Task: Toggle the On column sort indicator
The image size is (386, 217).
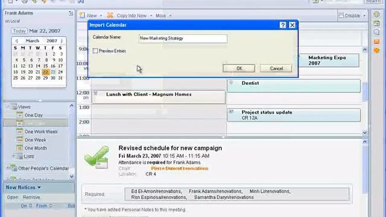Action: pyautogui.click(x=31, y=206)
